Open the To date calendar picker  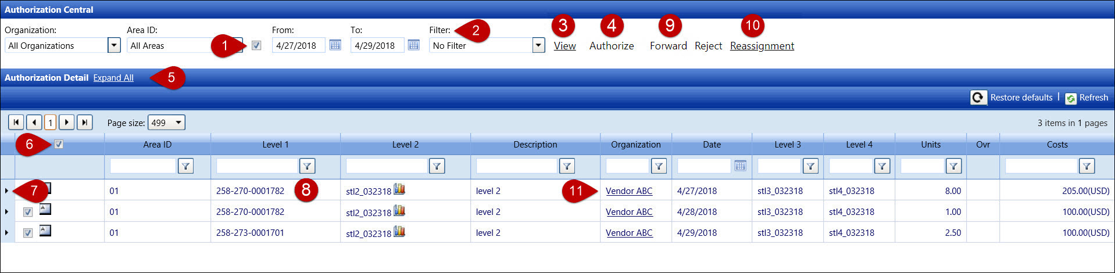[413, 45]
